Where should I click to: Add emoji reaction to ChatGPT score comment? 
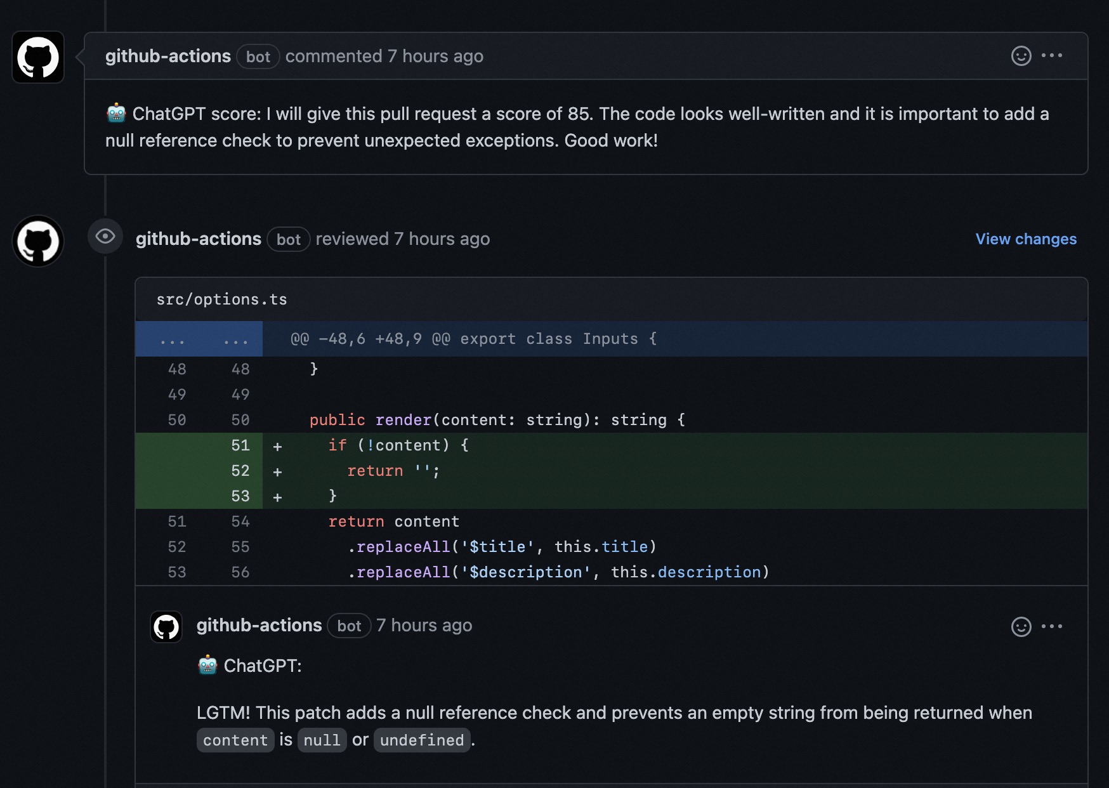click(x=1021, y=56)
